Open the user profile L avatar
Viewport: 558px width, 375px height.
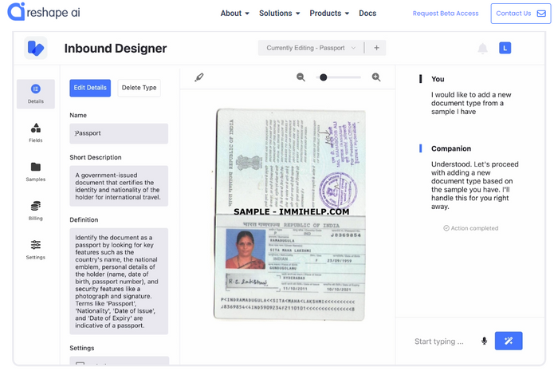(505, 48)
